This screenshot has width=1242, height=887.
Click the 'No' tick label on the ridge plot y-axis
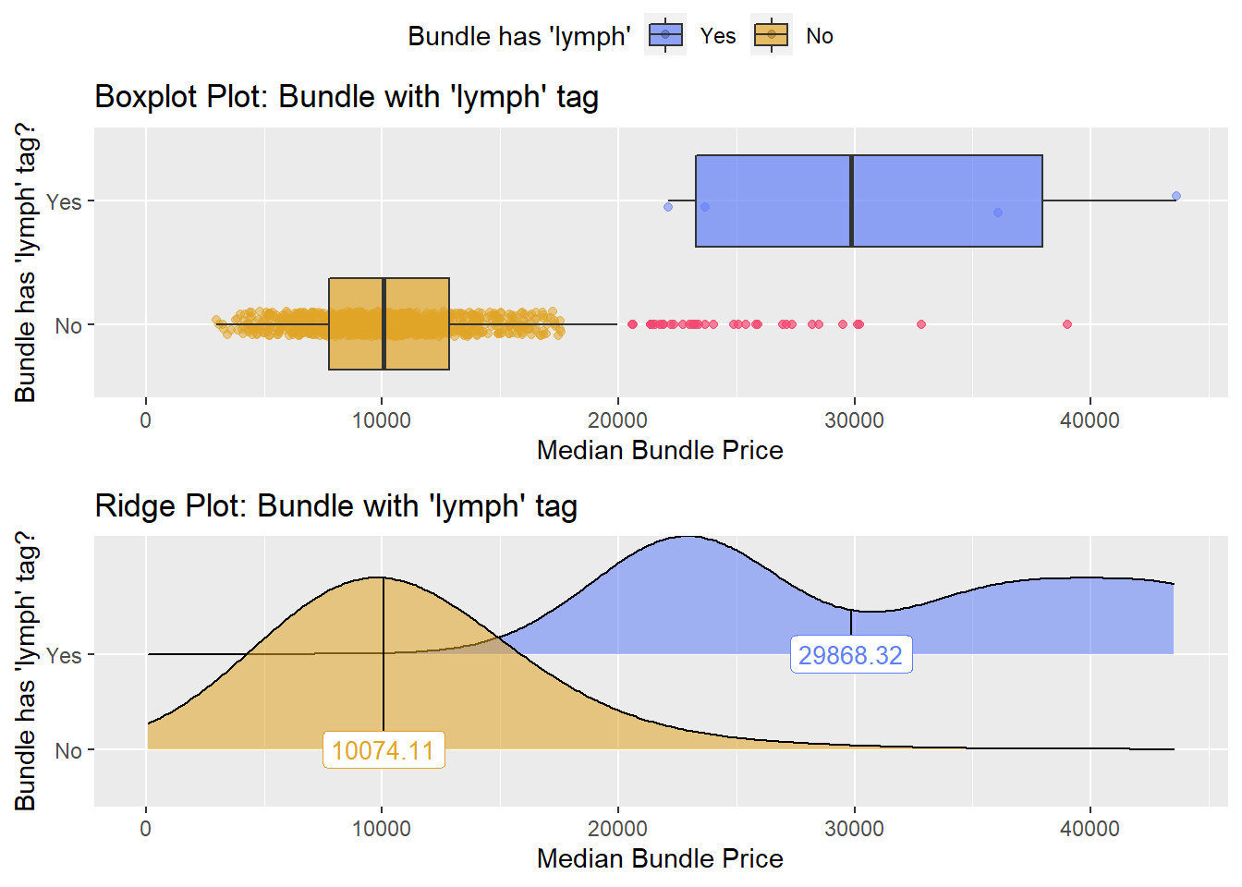click(x=68, y=750)
